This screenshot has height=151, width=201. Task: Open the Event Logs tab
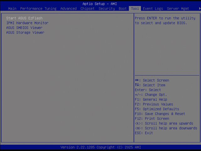click(x=153, y=8)
